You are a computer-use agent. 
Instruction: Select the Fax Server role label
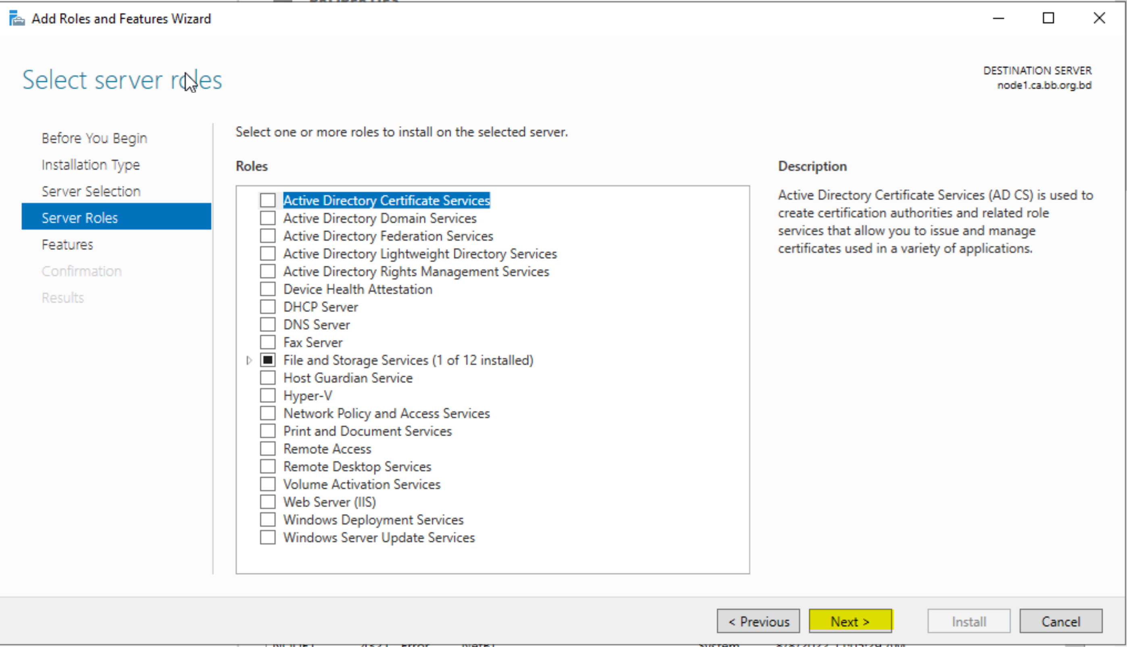(x=313, y=343)
